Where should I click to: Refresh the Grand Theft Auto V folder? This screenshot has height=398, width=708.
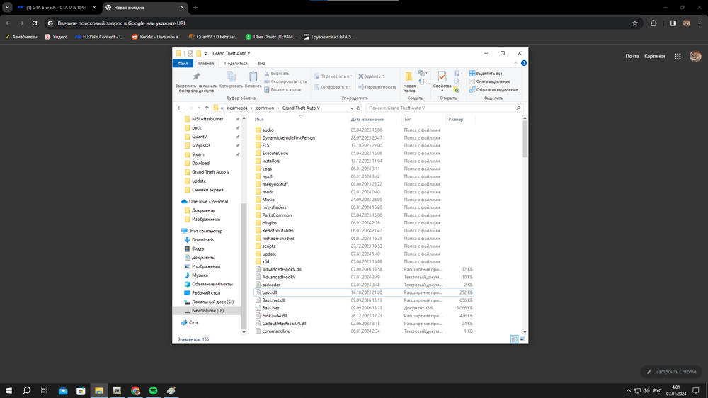pos(358,108)
